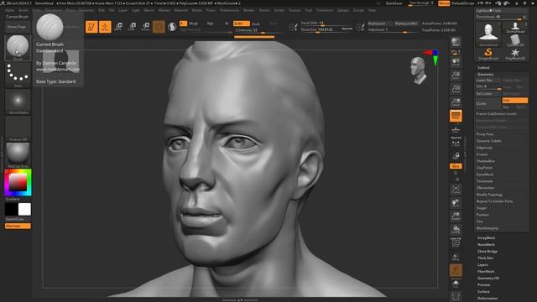This screenshot has height=302, width=537.
Task: Toggle the M material mode
Action: point(227,23)
